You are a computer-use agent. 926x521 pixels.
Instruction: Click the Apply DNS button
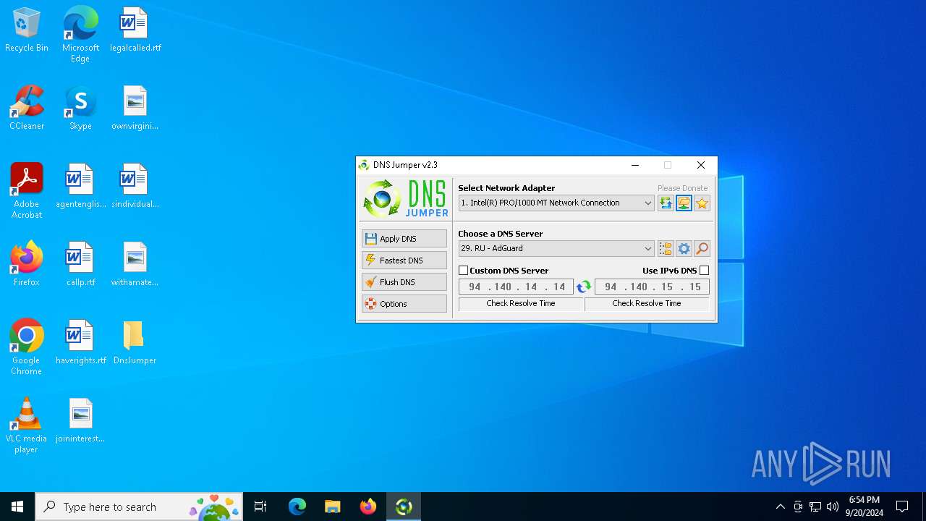(x=404, y=239)
